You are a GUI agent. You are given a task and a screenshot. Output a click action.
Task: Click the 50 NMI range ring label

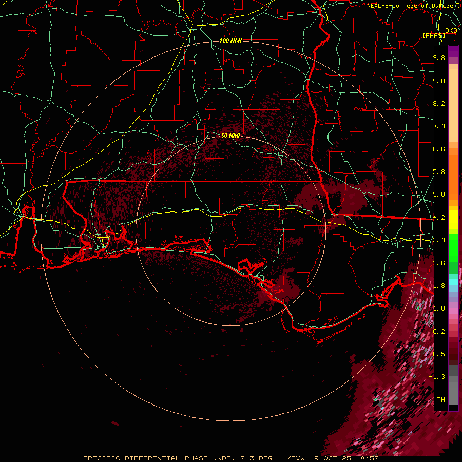(x=230, y=136)
